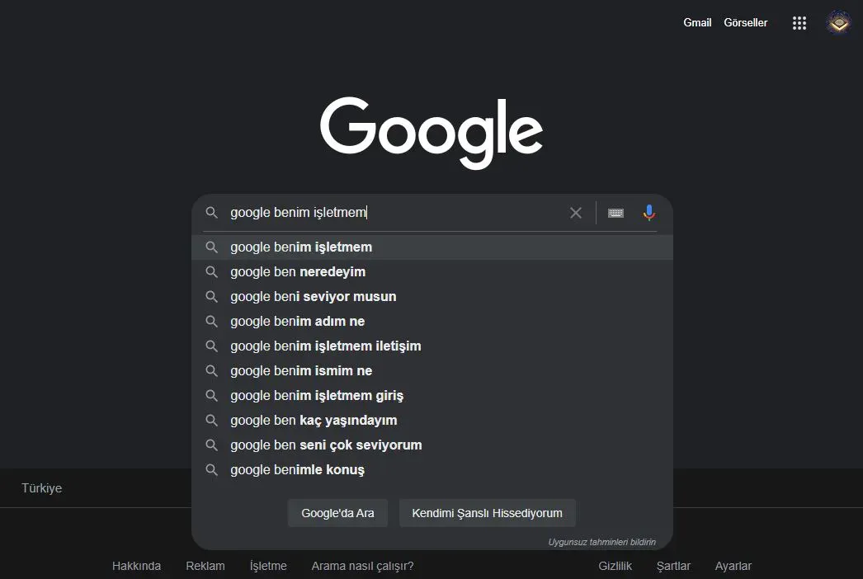Image resolution: width=863 pixels, height=579 pixels.
Task: Clear the search box with the X icon
Action: tap(576, 213)
